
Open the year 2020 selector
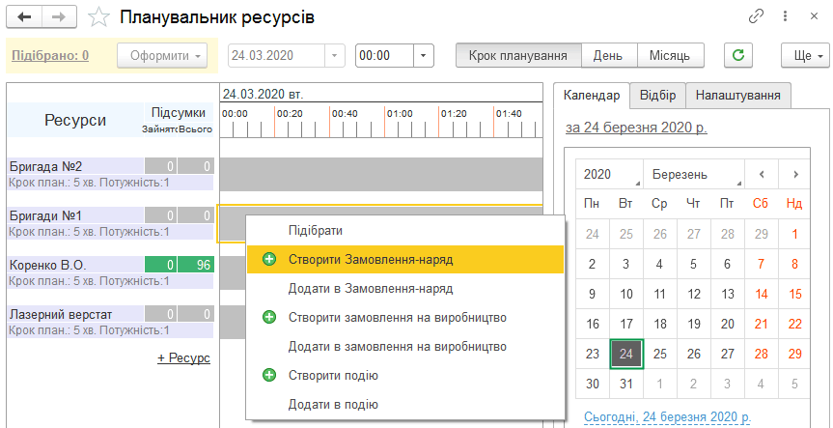coord(609,174)
